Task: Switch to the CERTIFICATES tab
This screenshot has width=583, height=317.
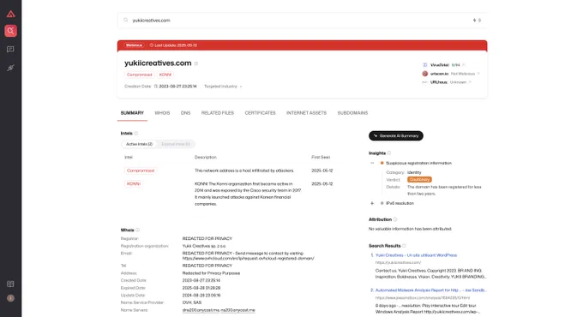Action: click(260, 113)
